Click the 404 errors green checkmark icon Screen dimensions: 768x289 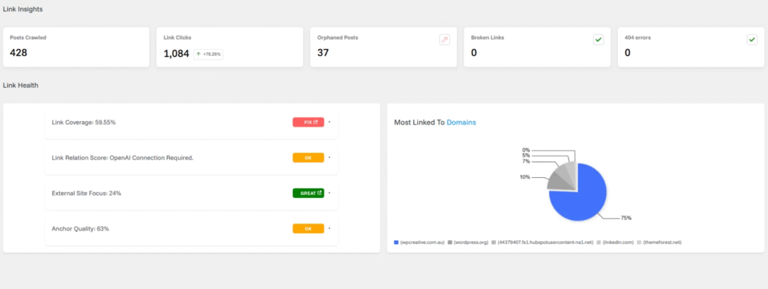(x=752, y=40)
